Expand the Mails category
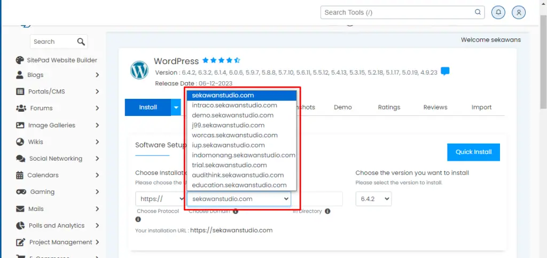 [x=97, y=209]
